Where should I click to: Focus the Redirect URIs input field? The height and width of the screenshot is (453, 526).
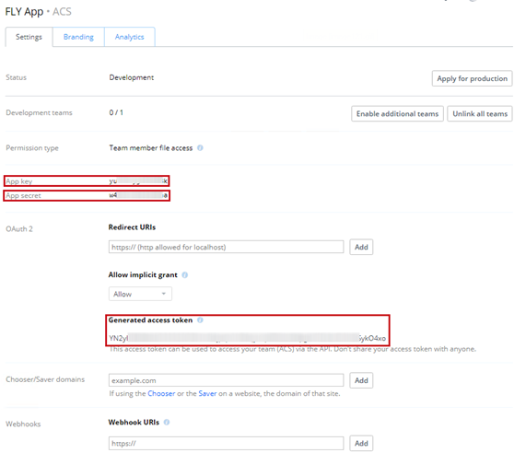(x=226, y=247)
